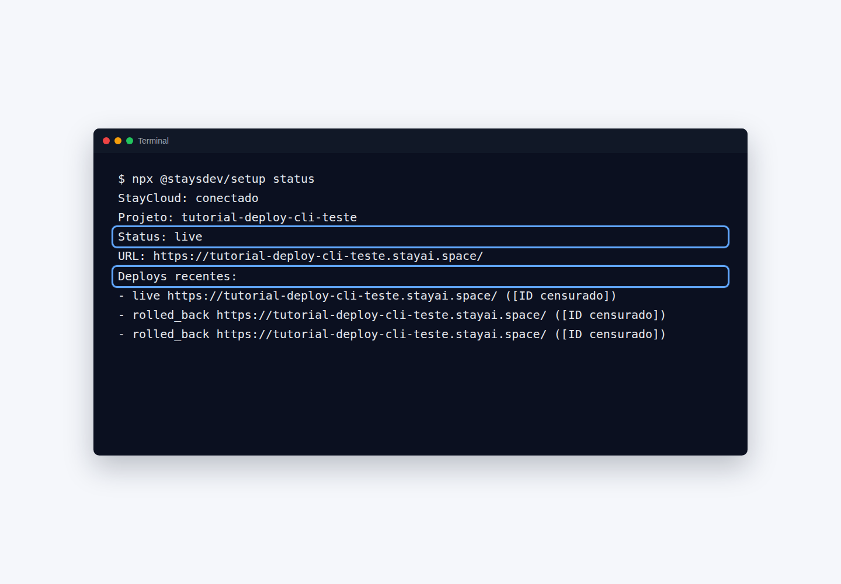The image size is (841, 584).
Task: Open the first rolled_back deploy URL
Action: [x=381, y=315]
